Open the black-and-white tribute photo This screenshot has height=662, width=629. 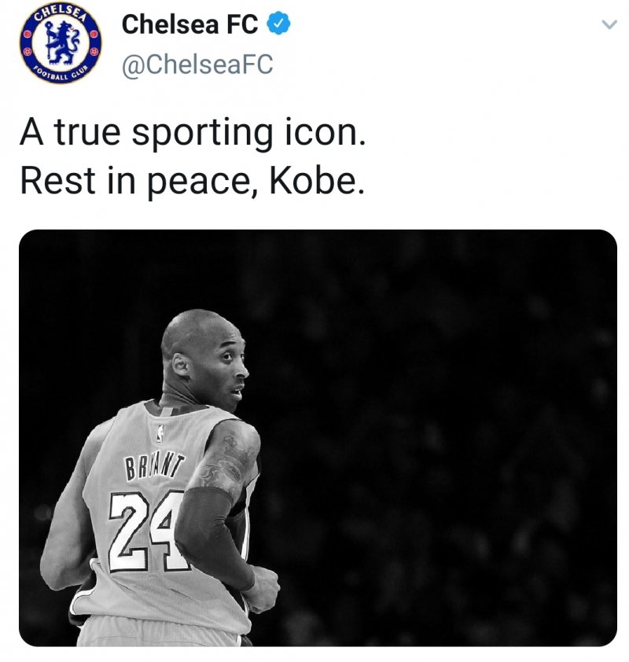click(318, 438)
